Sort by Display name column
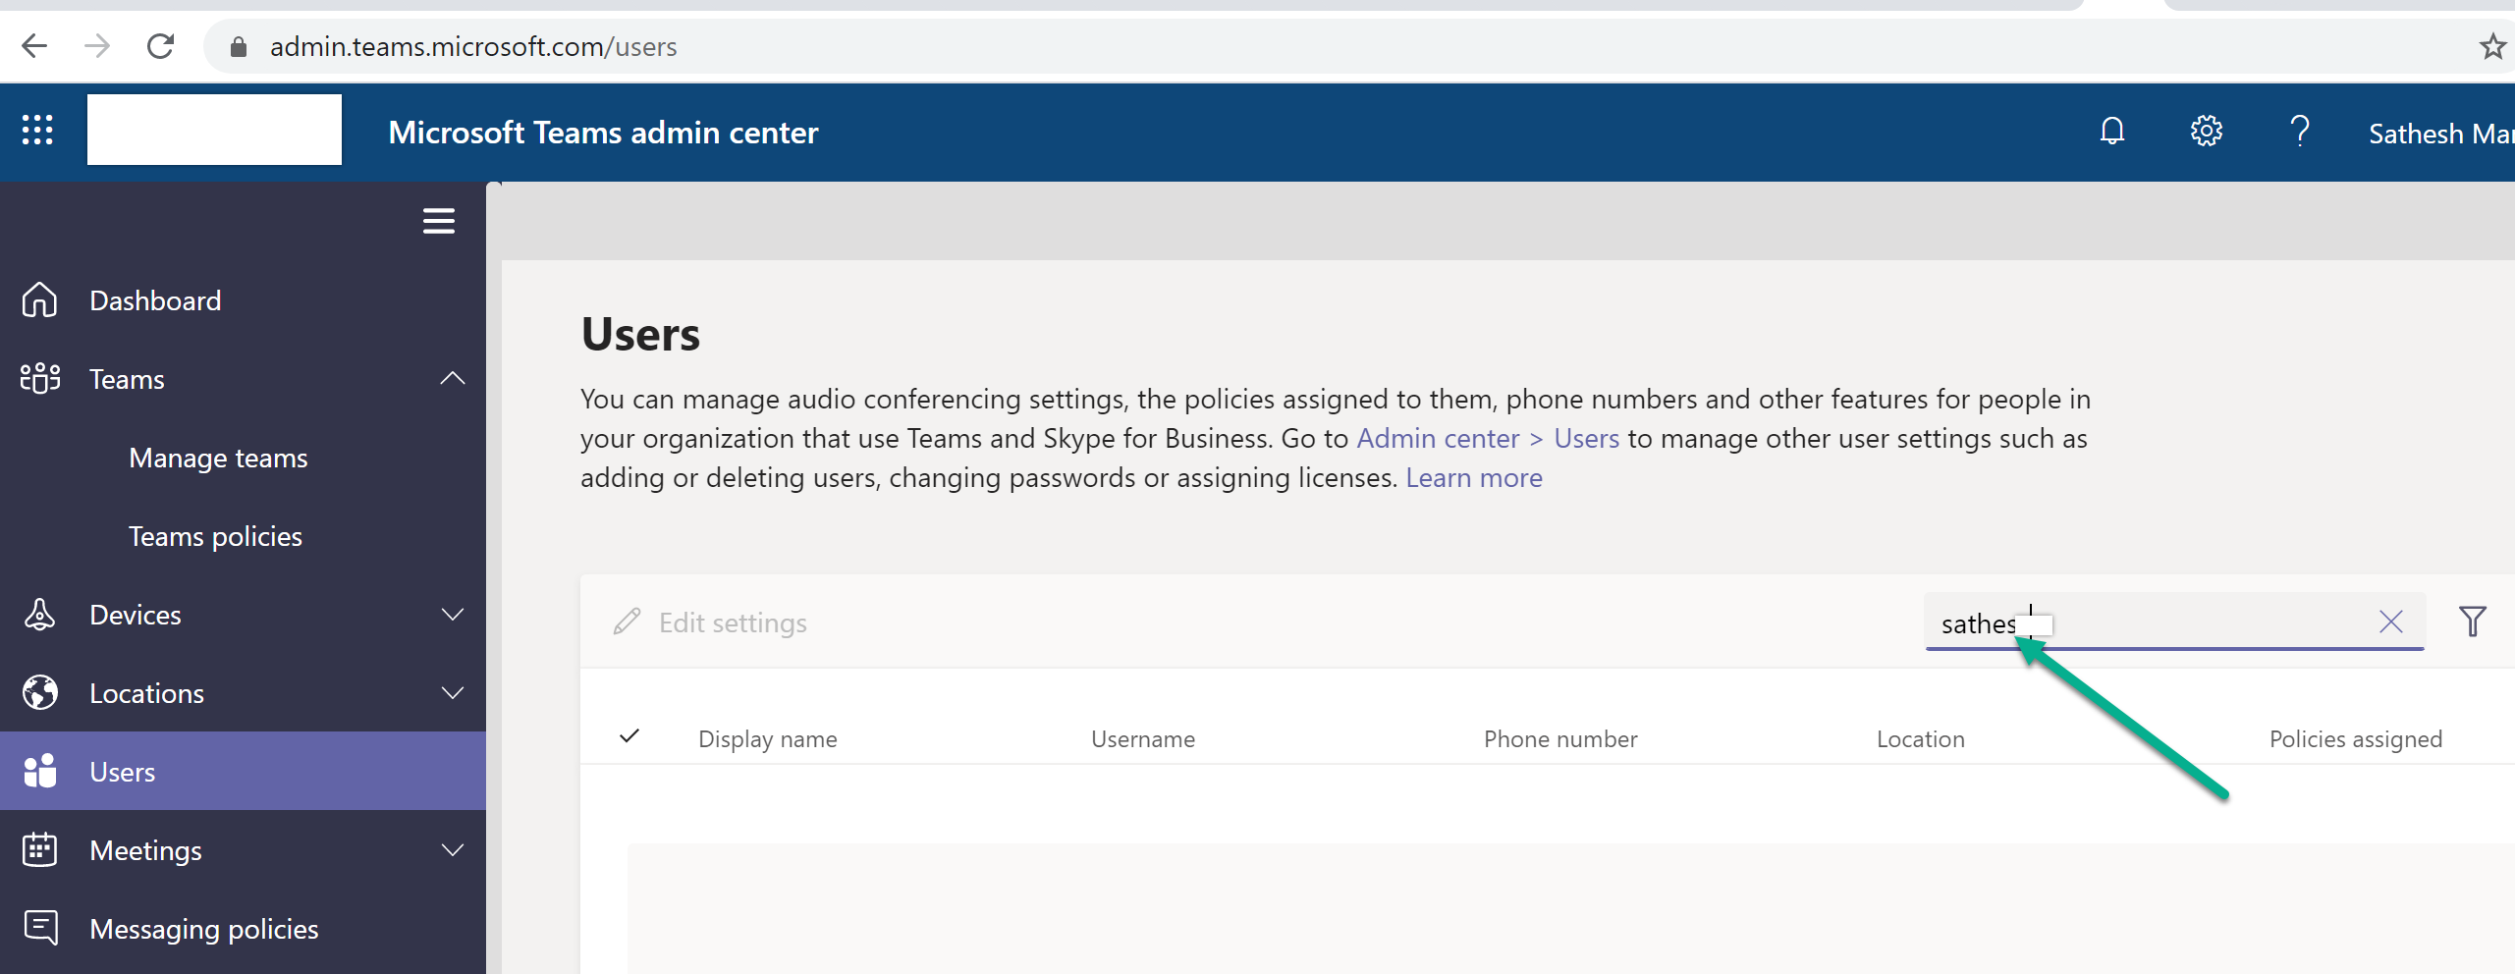2515x974 pixels. click(x=768, y=738)
